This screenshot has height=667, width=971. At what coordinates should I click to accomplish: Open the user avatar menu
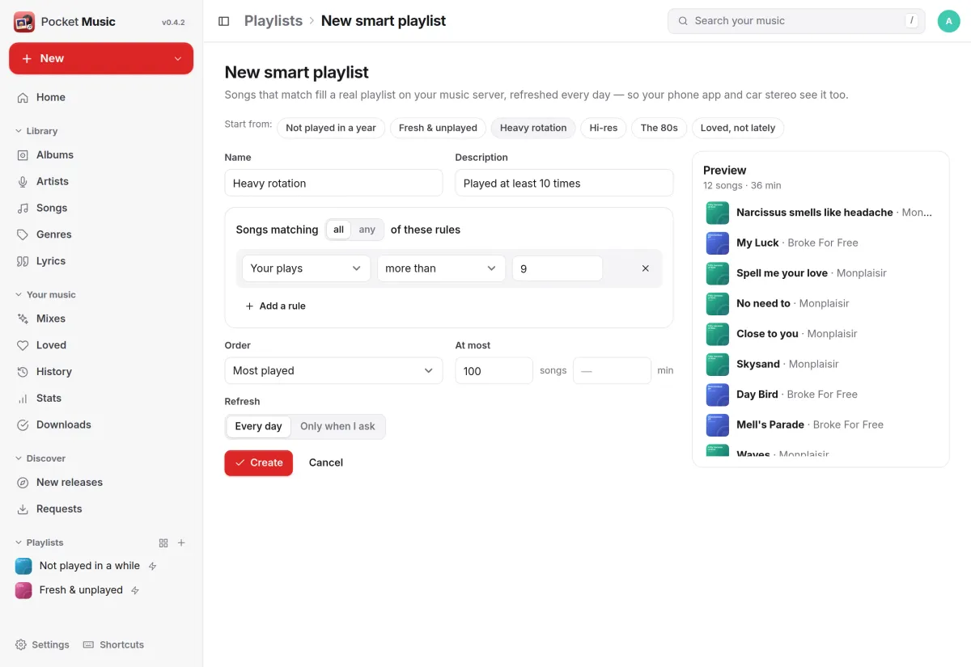click(x=948, y=21)
